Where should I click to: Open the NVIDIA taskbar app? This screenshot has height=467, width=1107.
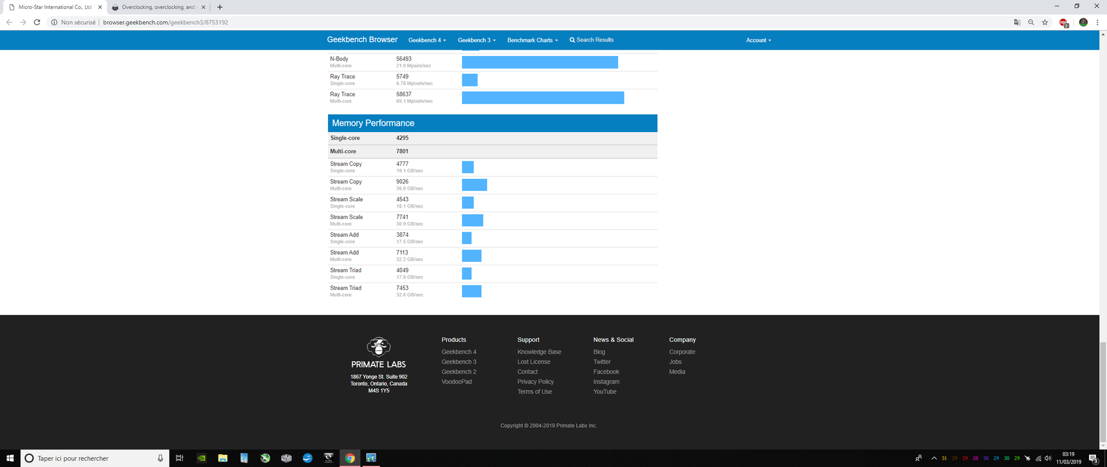[201, 458]
